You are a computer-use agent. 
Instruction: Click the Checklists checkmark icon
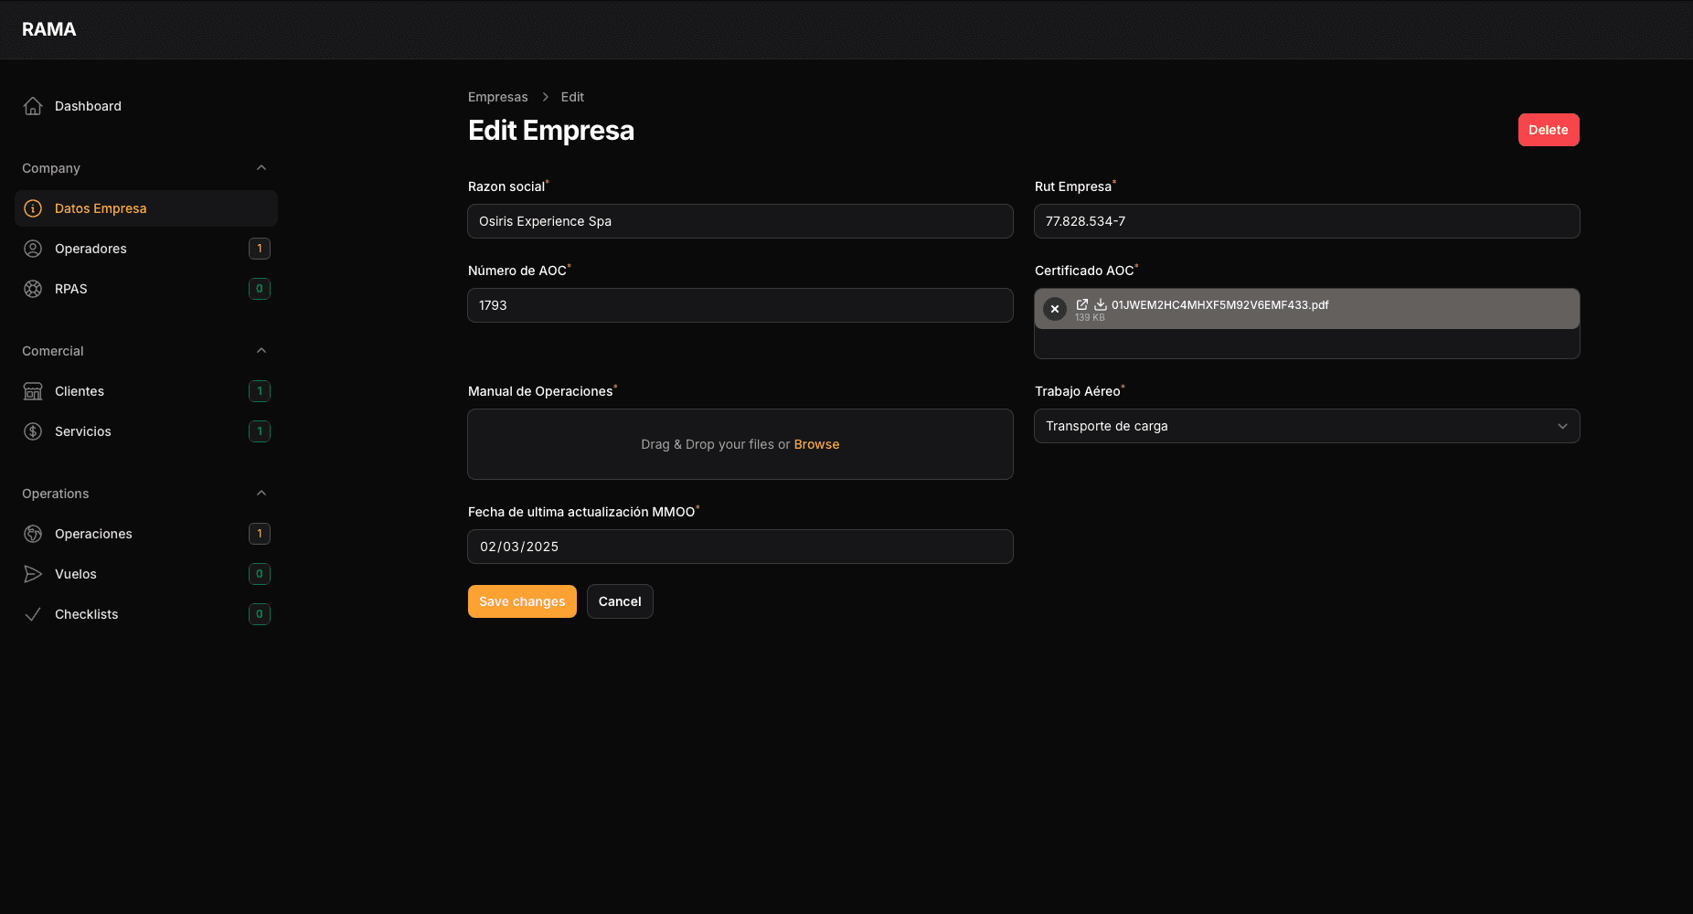pos(33,614)
